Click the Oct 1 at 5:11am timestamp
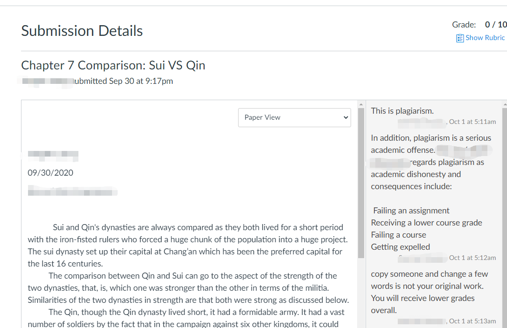Viewport: 507px width, 328px height. click(x=472, y=122)
